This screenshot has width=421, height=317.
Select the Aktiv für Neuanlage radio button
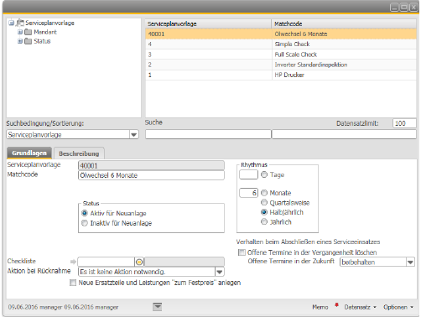coord(85,213)
